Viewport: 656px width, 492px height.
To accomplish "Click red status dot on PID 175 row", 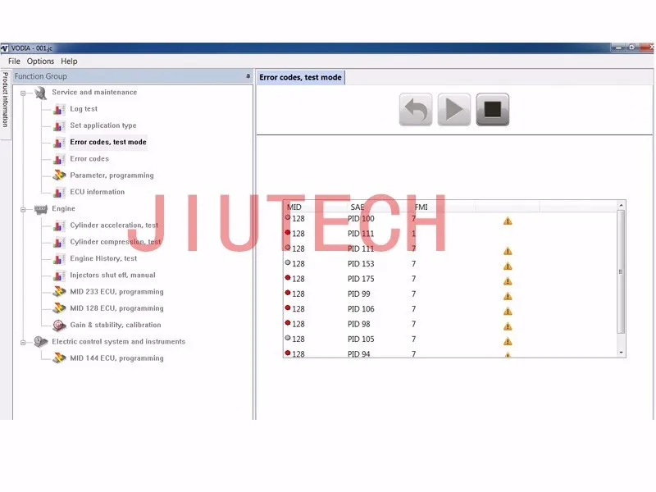I will point(288,277).
